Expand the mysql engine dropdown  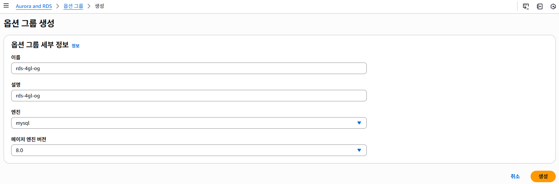[189, 123]
